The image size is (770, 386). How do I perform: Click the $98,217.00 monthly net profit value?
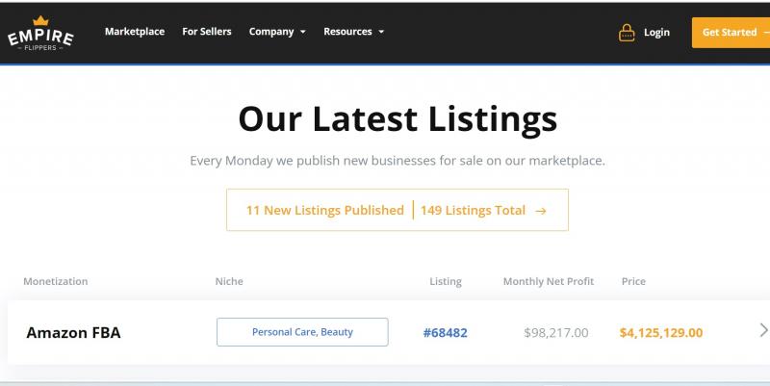(556, 333)
